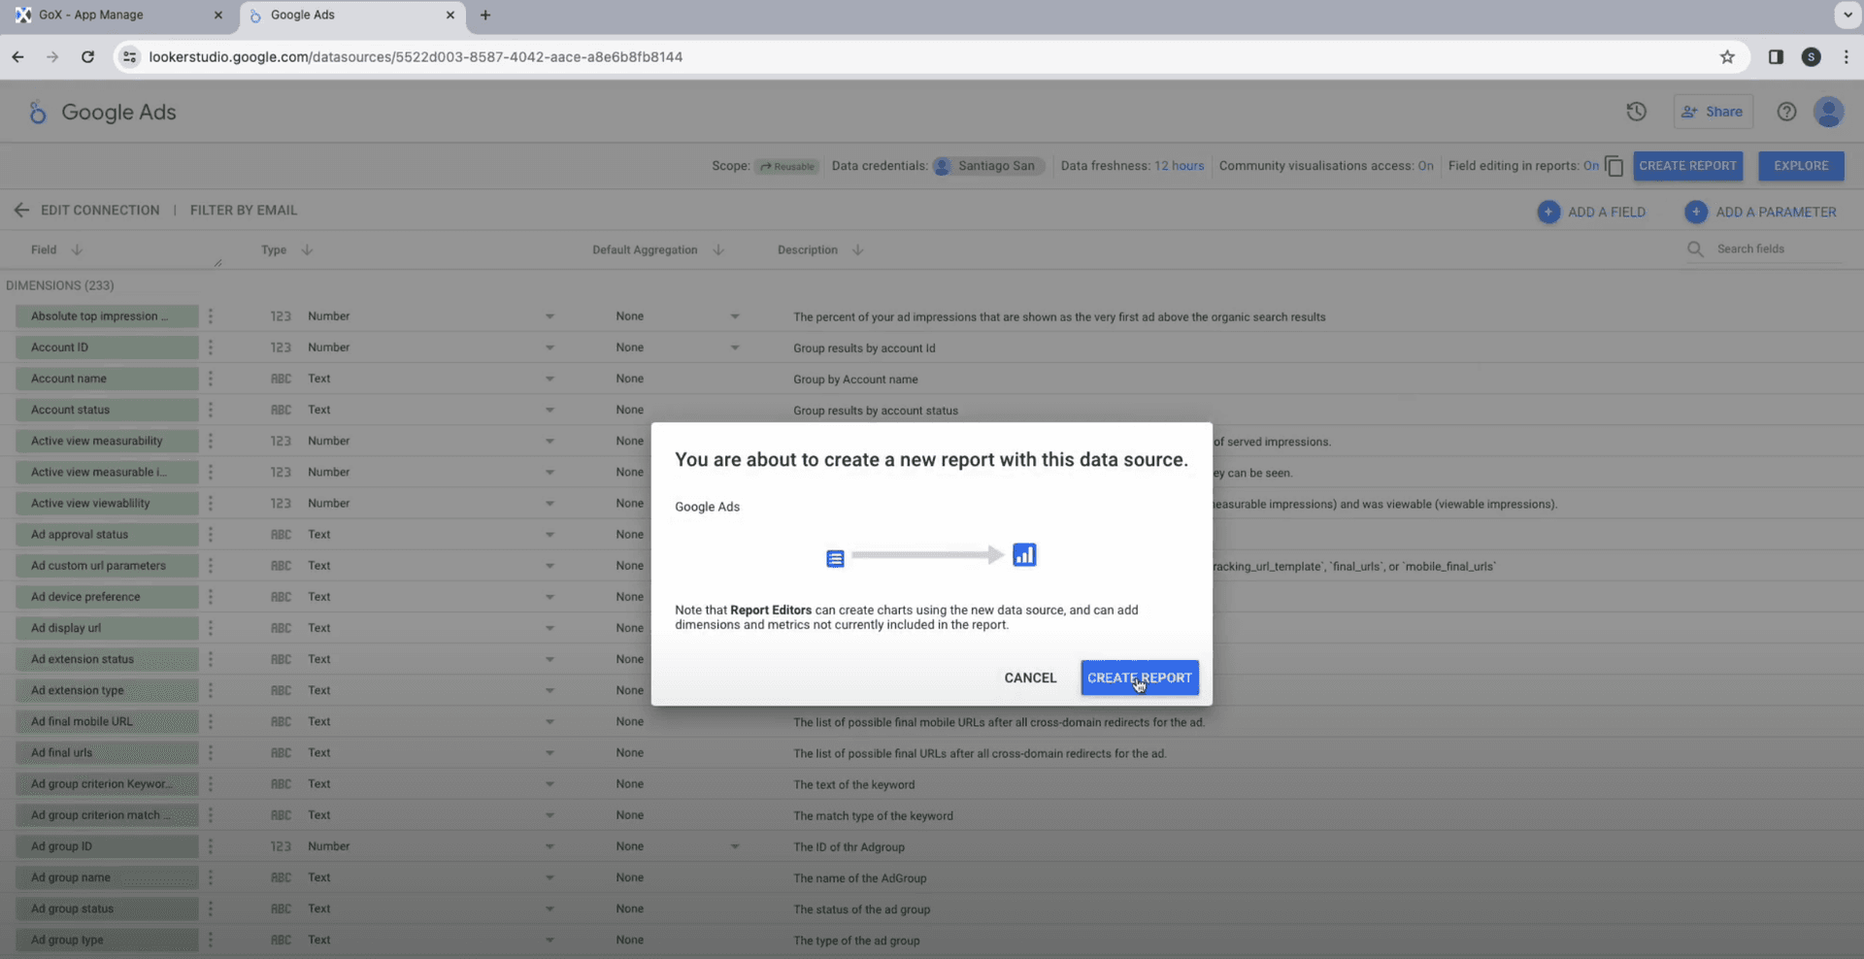Open the help question mark icon
This screenshot has width=1864, height=959.
tap(1786, 112)
